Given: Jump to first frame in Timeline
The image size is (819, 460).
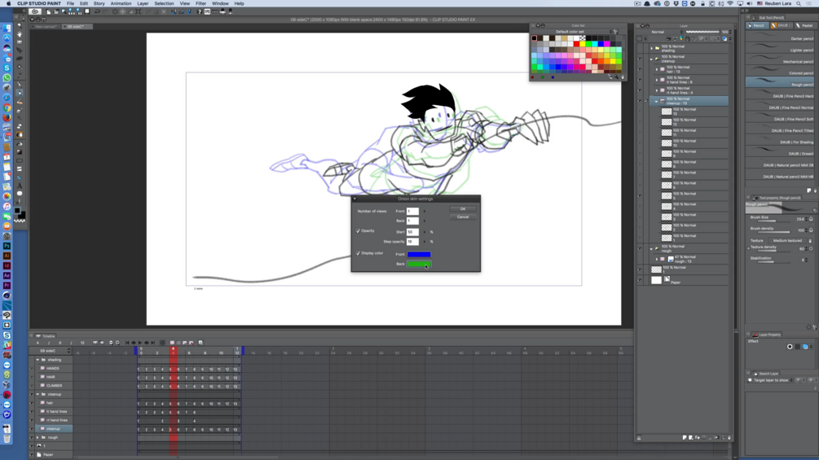Looking at the screenshot, I should click(x=127, y=343).
